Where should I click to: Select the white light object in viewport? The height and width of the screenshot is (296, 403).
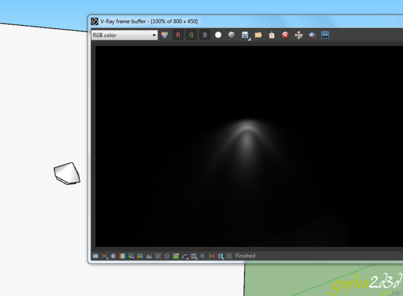[x=67, y=173]
